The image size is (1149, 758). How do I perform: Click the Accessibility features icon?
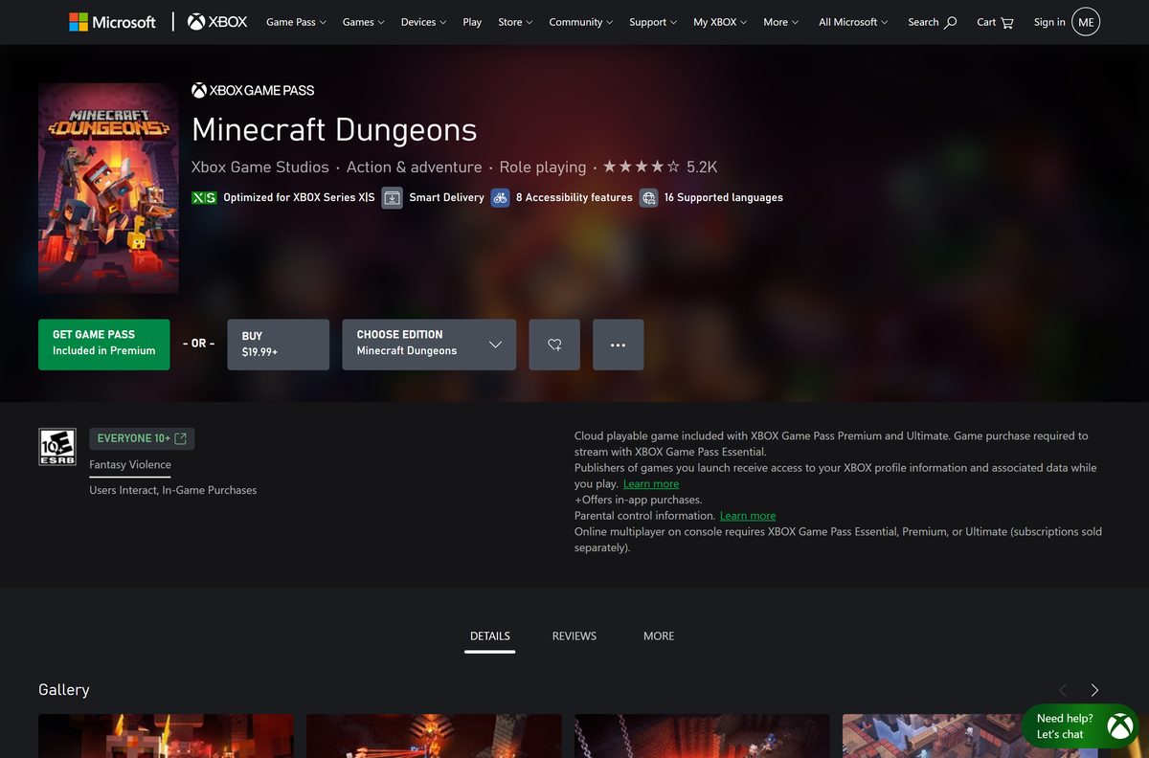click(500, 197)
